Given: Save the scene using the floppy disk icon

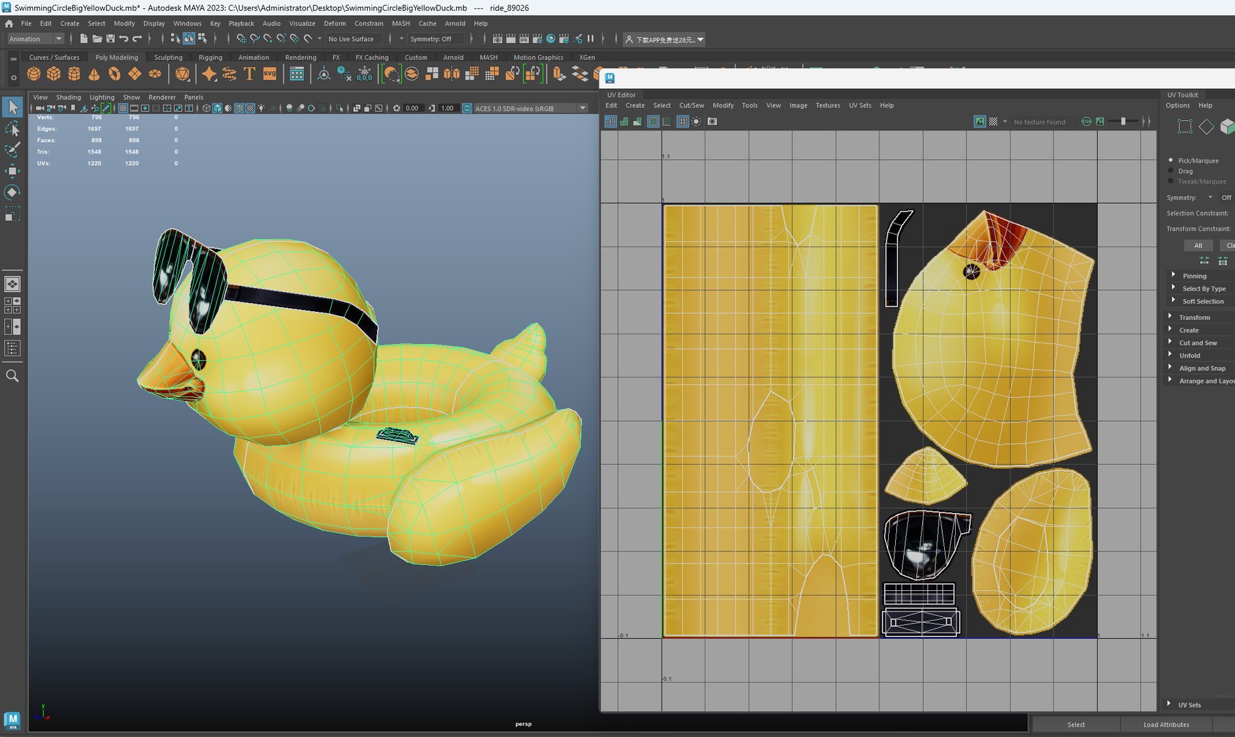Looking at the screenshot, I should 111,39.
